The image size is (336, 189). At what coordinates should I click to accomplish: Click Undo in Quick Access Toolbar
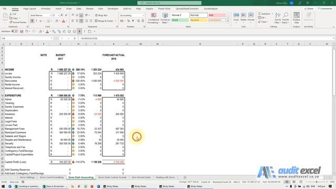click(x=27, y=31)
